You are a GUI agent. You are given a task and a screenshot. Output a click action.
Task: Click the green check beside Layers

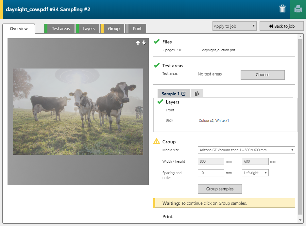click(x=160, y=102)
